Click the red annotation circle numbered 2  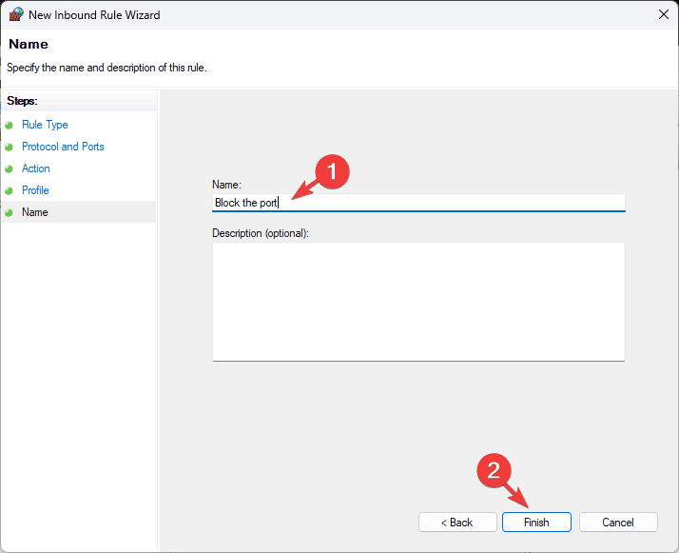tap(495, 470)
